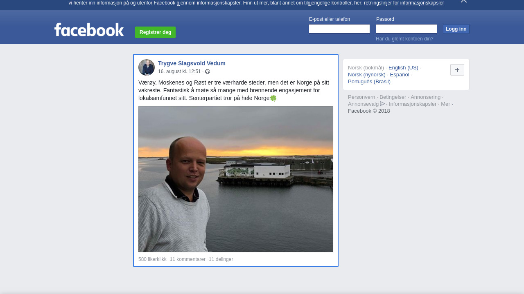View the 11 delinger
Viewport: 524px width, 294px height.
click(x=221, y=259)
